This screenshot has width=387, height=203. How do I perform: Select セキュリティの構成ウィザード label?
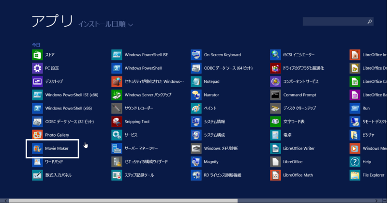point(146,162)
